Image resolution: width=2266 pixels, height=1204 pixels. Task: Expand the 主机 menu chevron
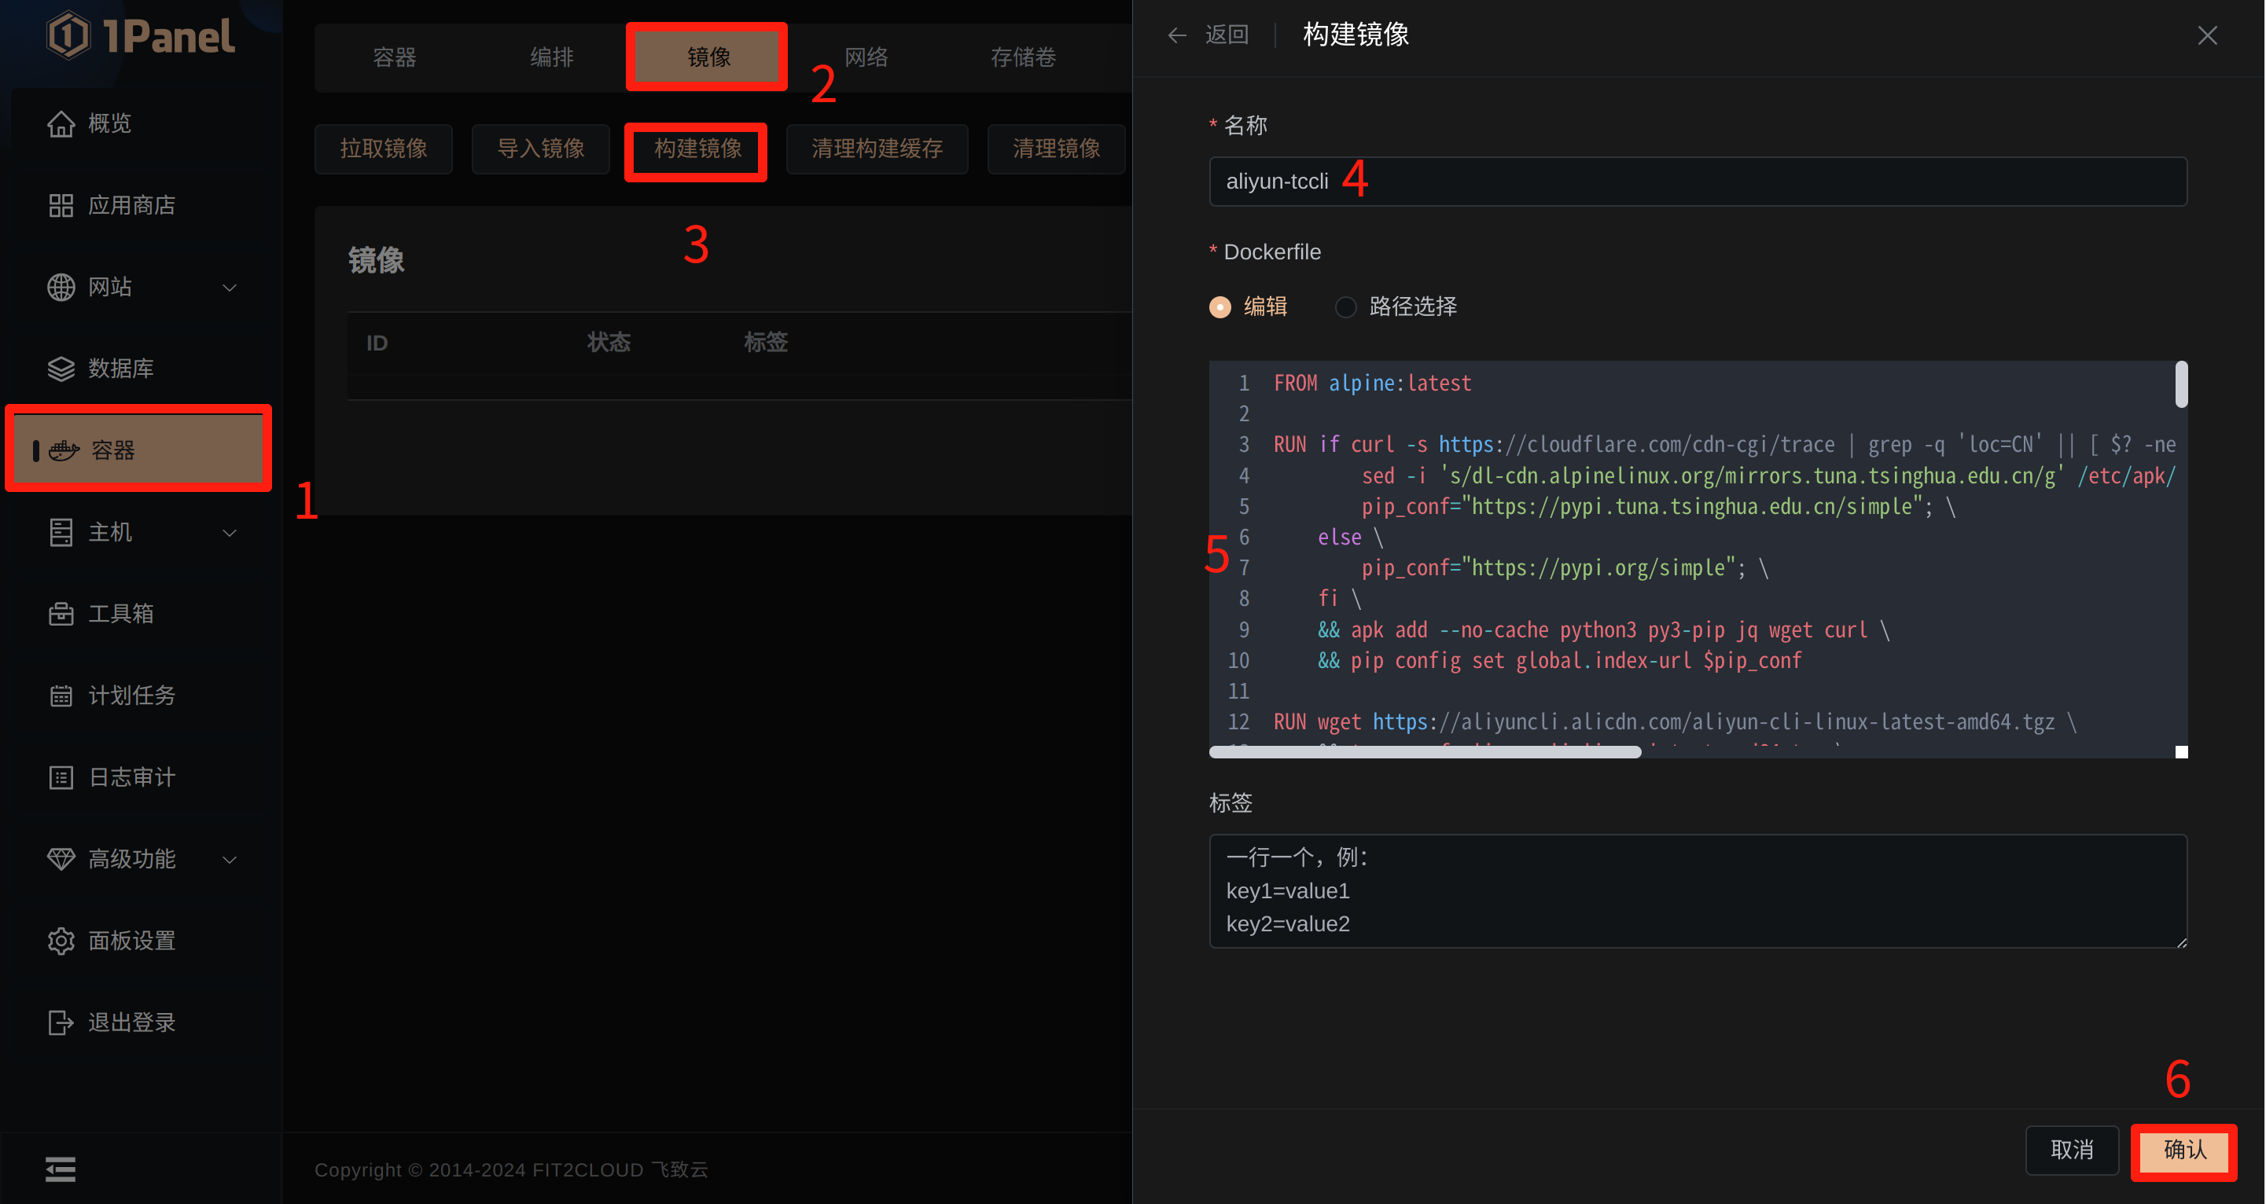(x=230, y=533)
